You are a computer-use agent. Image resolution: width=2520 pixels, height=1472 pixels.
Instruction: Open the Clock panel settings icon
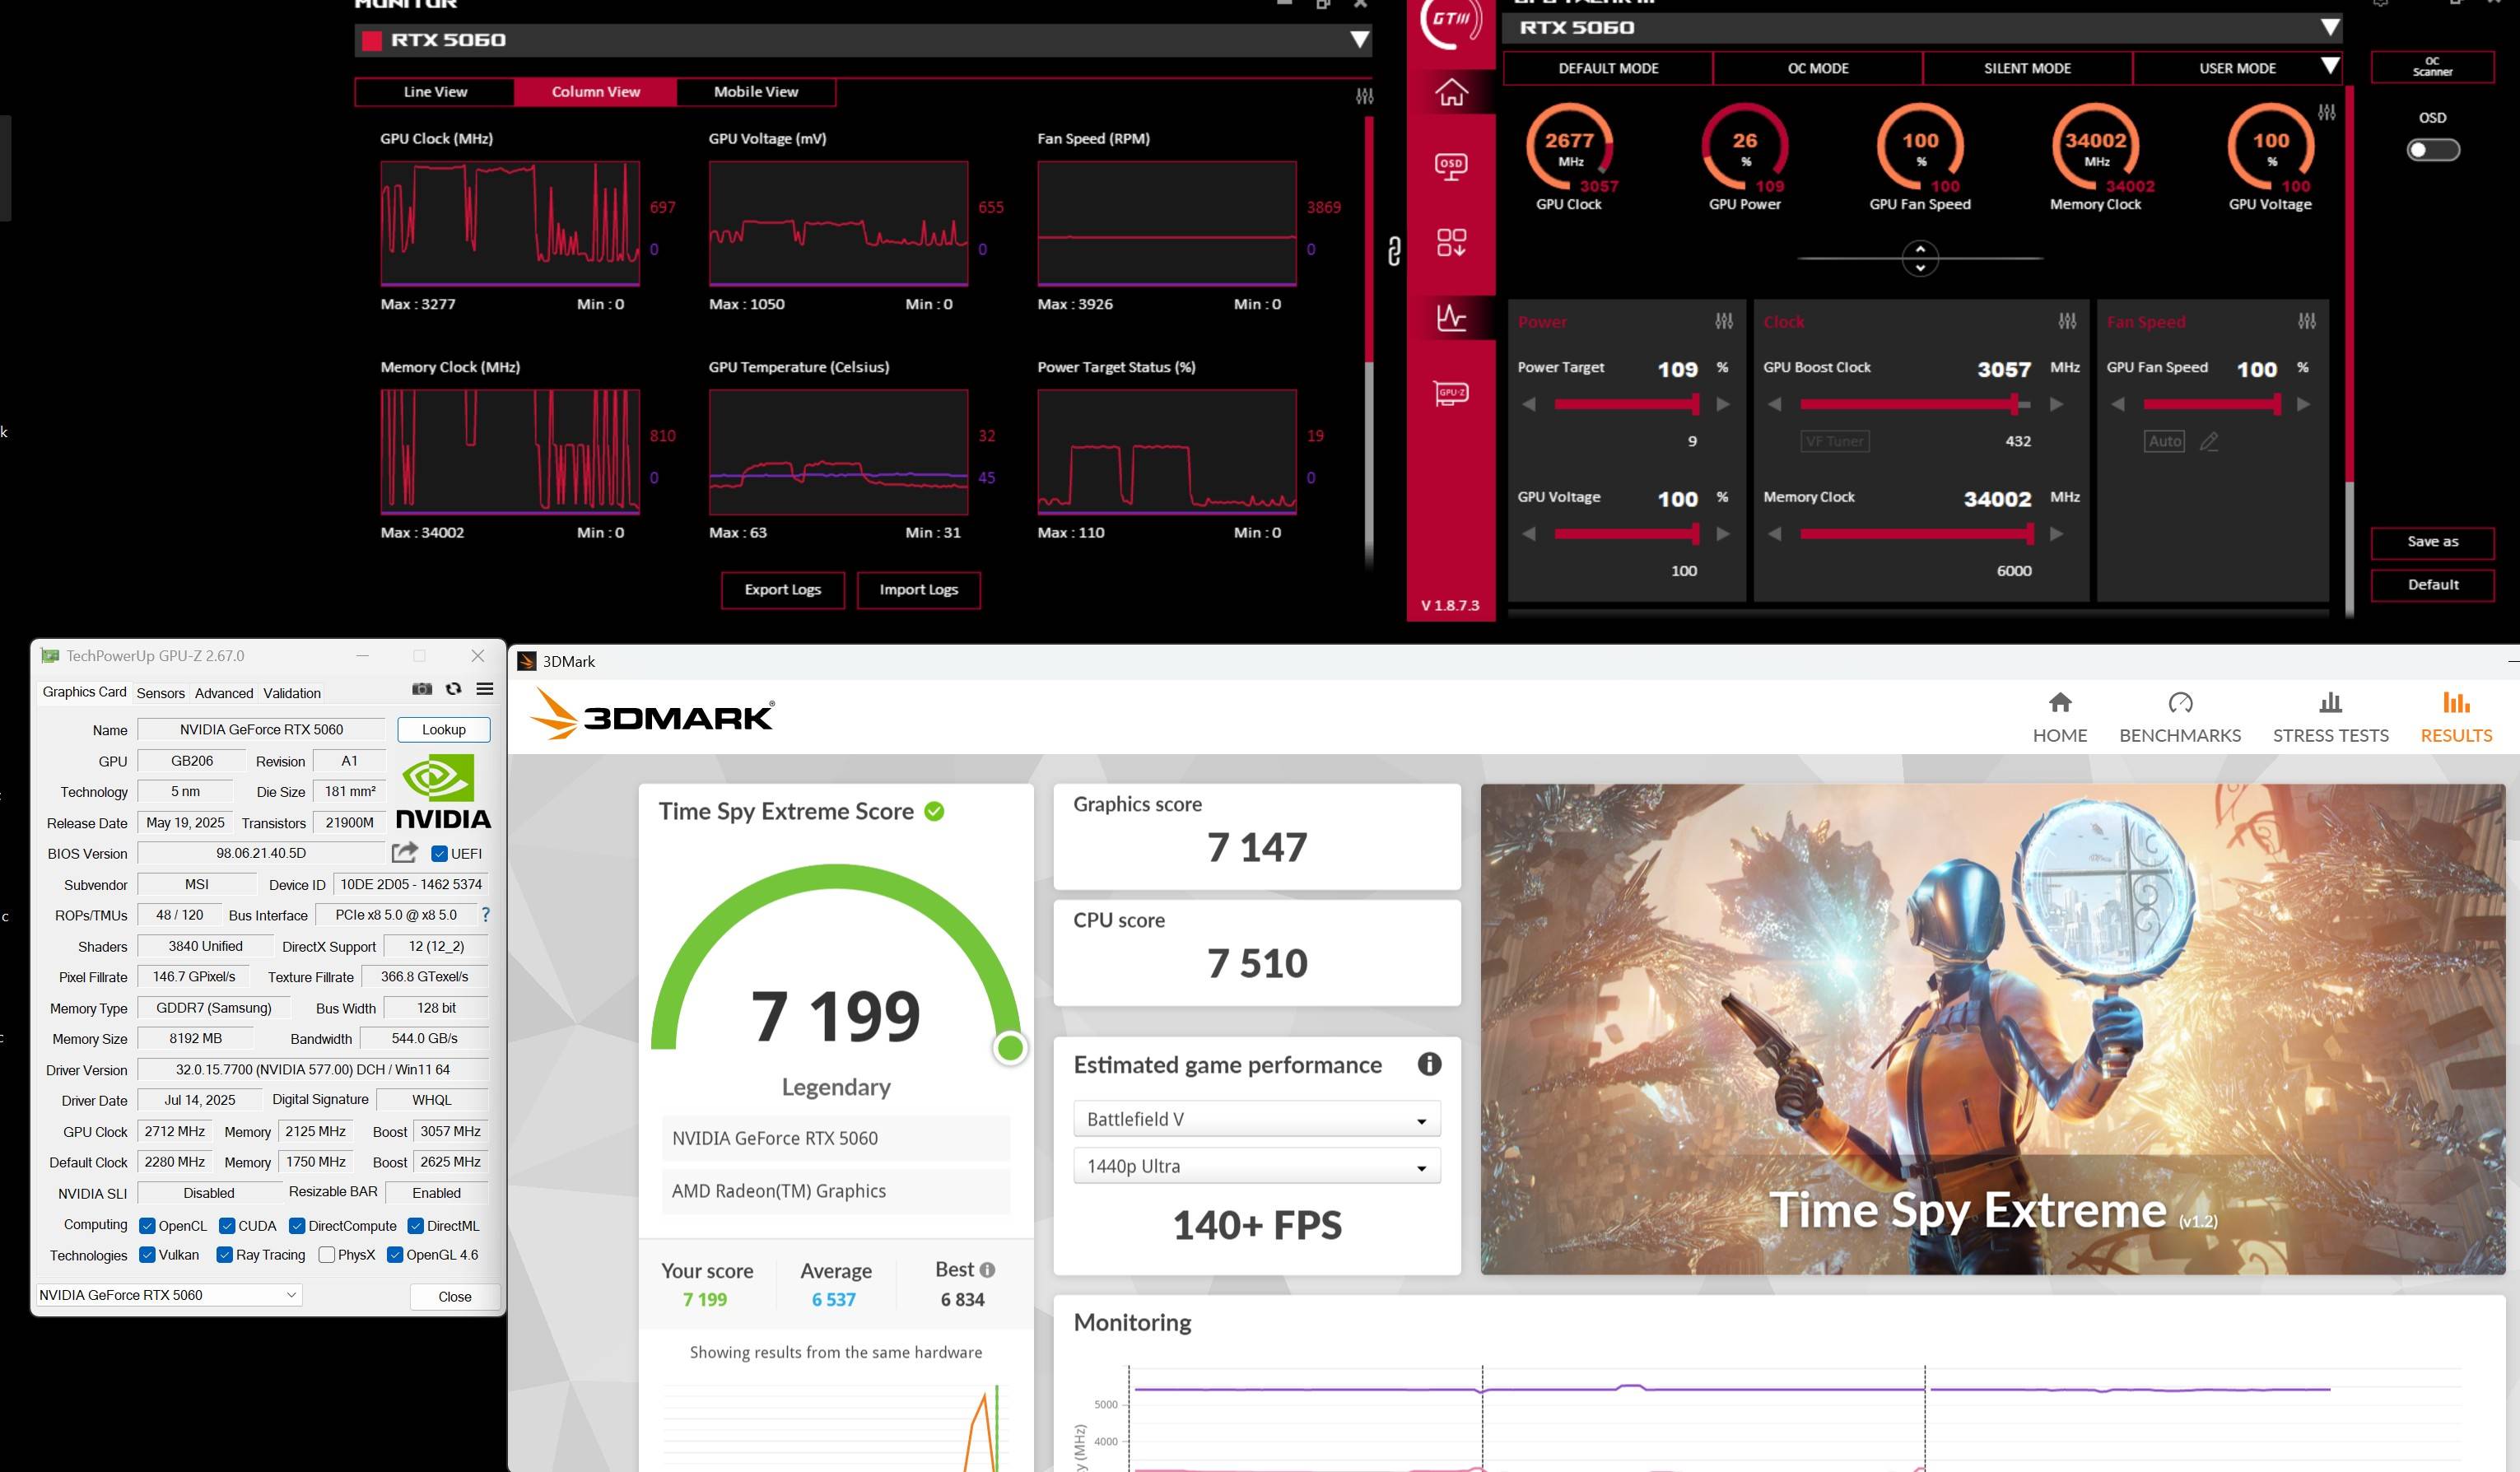pyautogui.click(x=2067, y=321)
